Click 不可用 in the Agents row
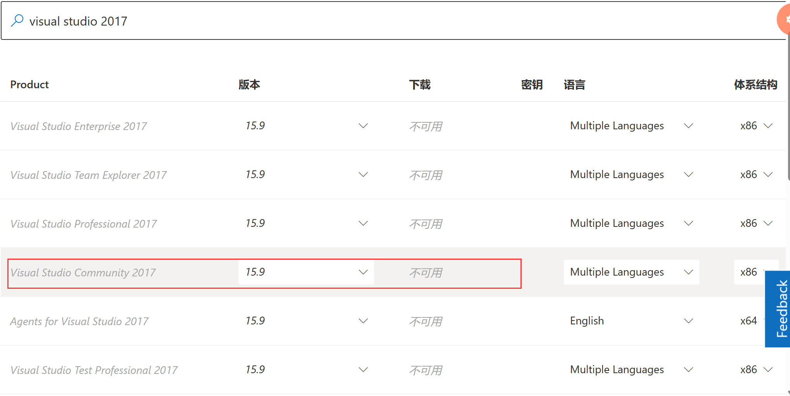Screen dimensions: 790x396 click(x=426, y=321)
